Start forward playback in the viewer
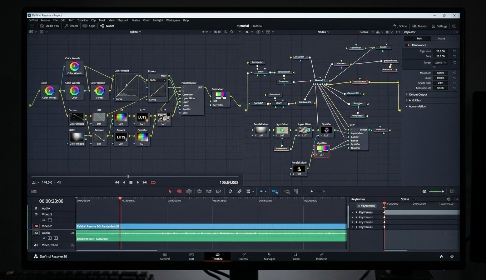The width and height of the screenshot is (486, 280). [x=138, y=182]
